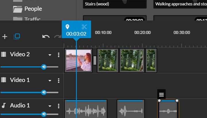Expand the Audio 1 track dropdown arrow

click(50, 106)
